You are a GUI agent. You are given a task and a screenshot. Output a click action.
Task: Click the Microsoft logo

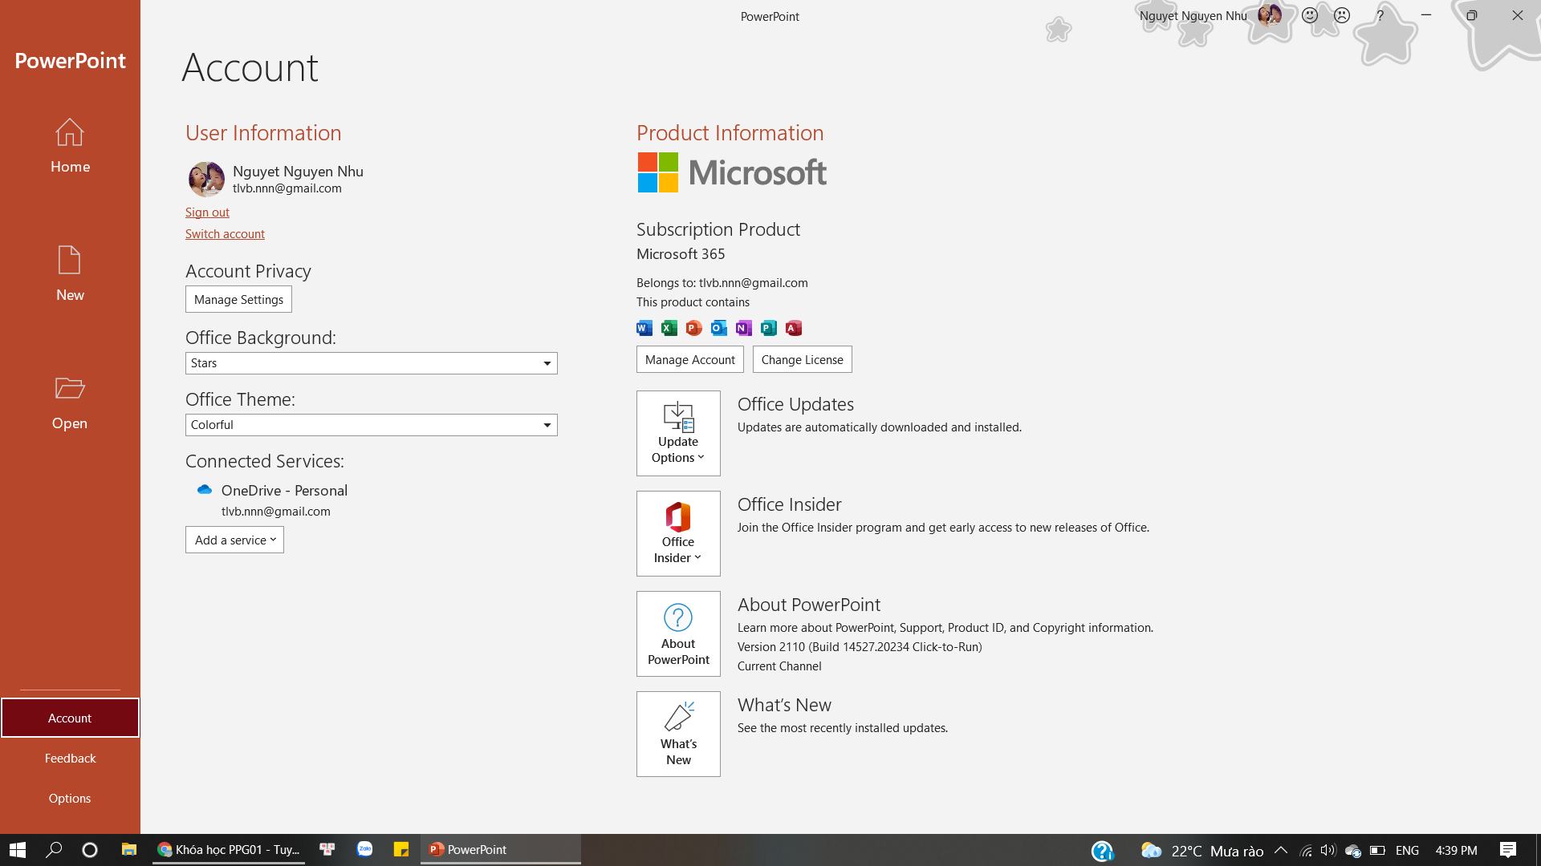pos(732,172)
